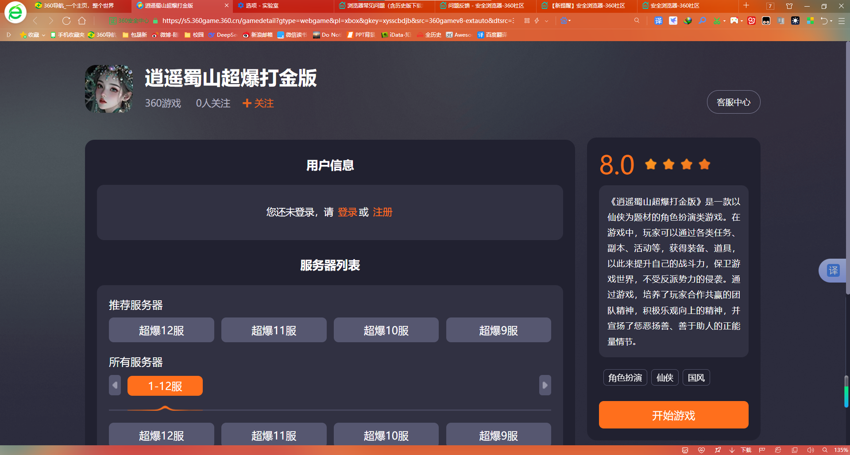Viewport: 850px width, 455px height.
Task: Click the blue translate extension icon in toolbar
Action: pos(658,21)
